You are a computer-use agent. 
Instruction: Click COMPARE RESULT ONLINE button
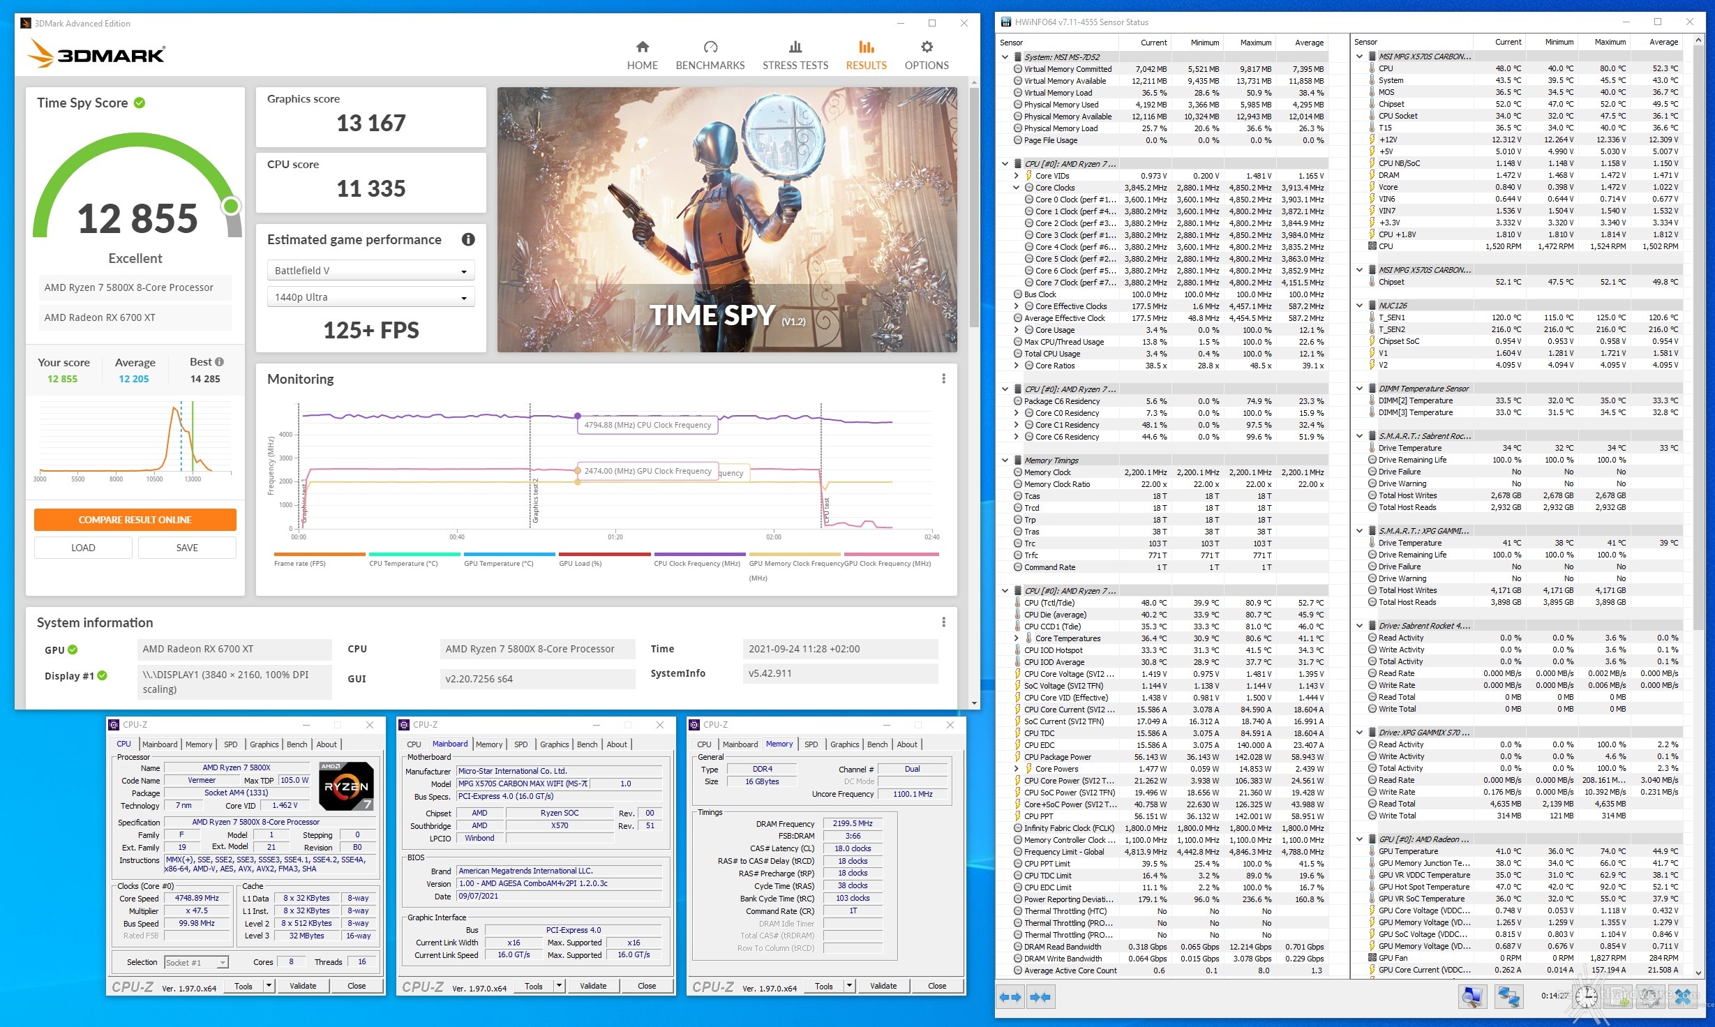135,520
